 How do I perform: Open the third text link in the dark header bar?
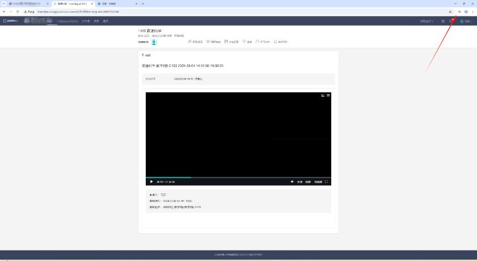[105, 21]
